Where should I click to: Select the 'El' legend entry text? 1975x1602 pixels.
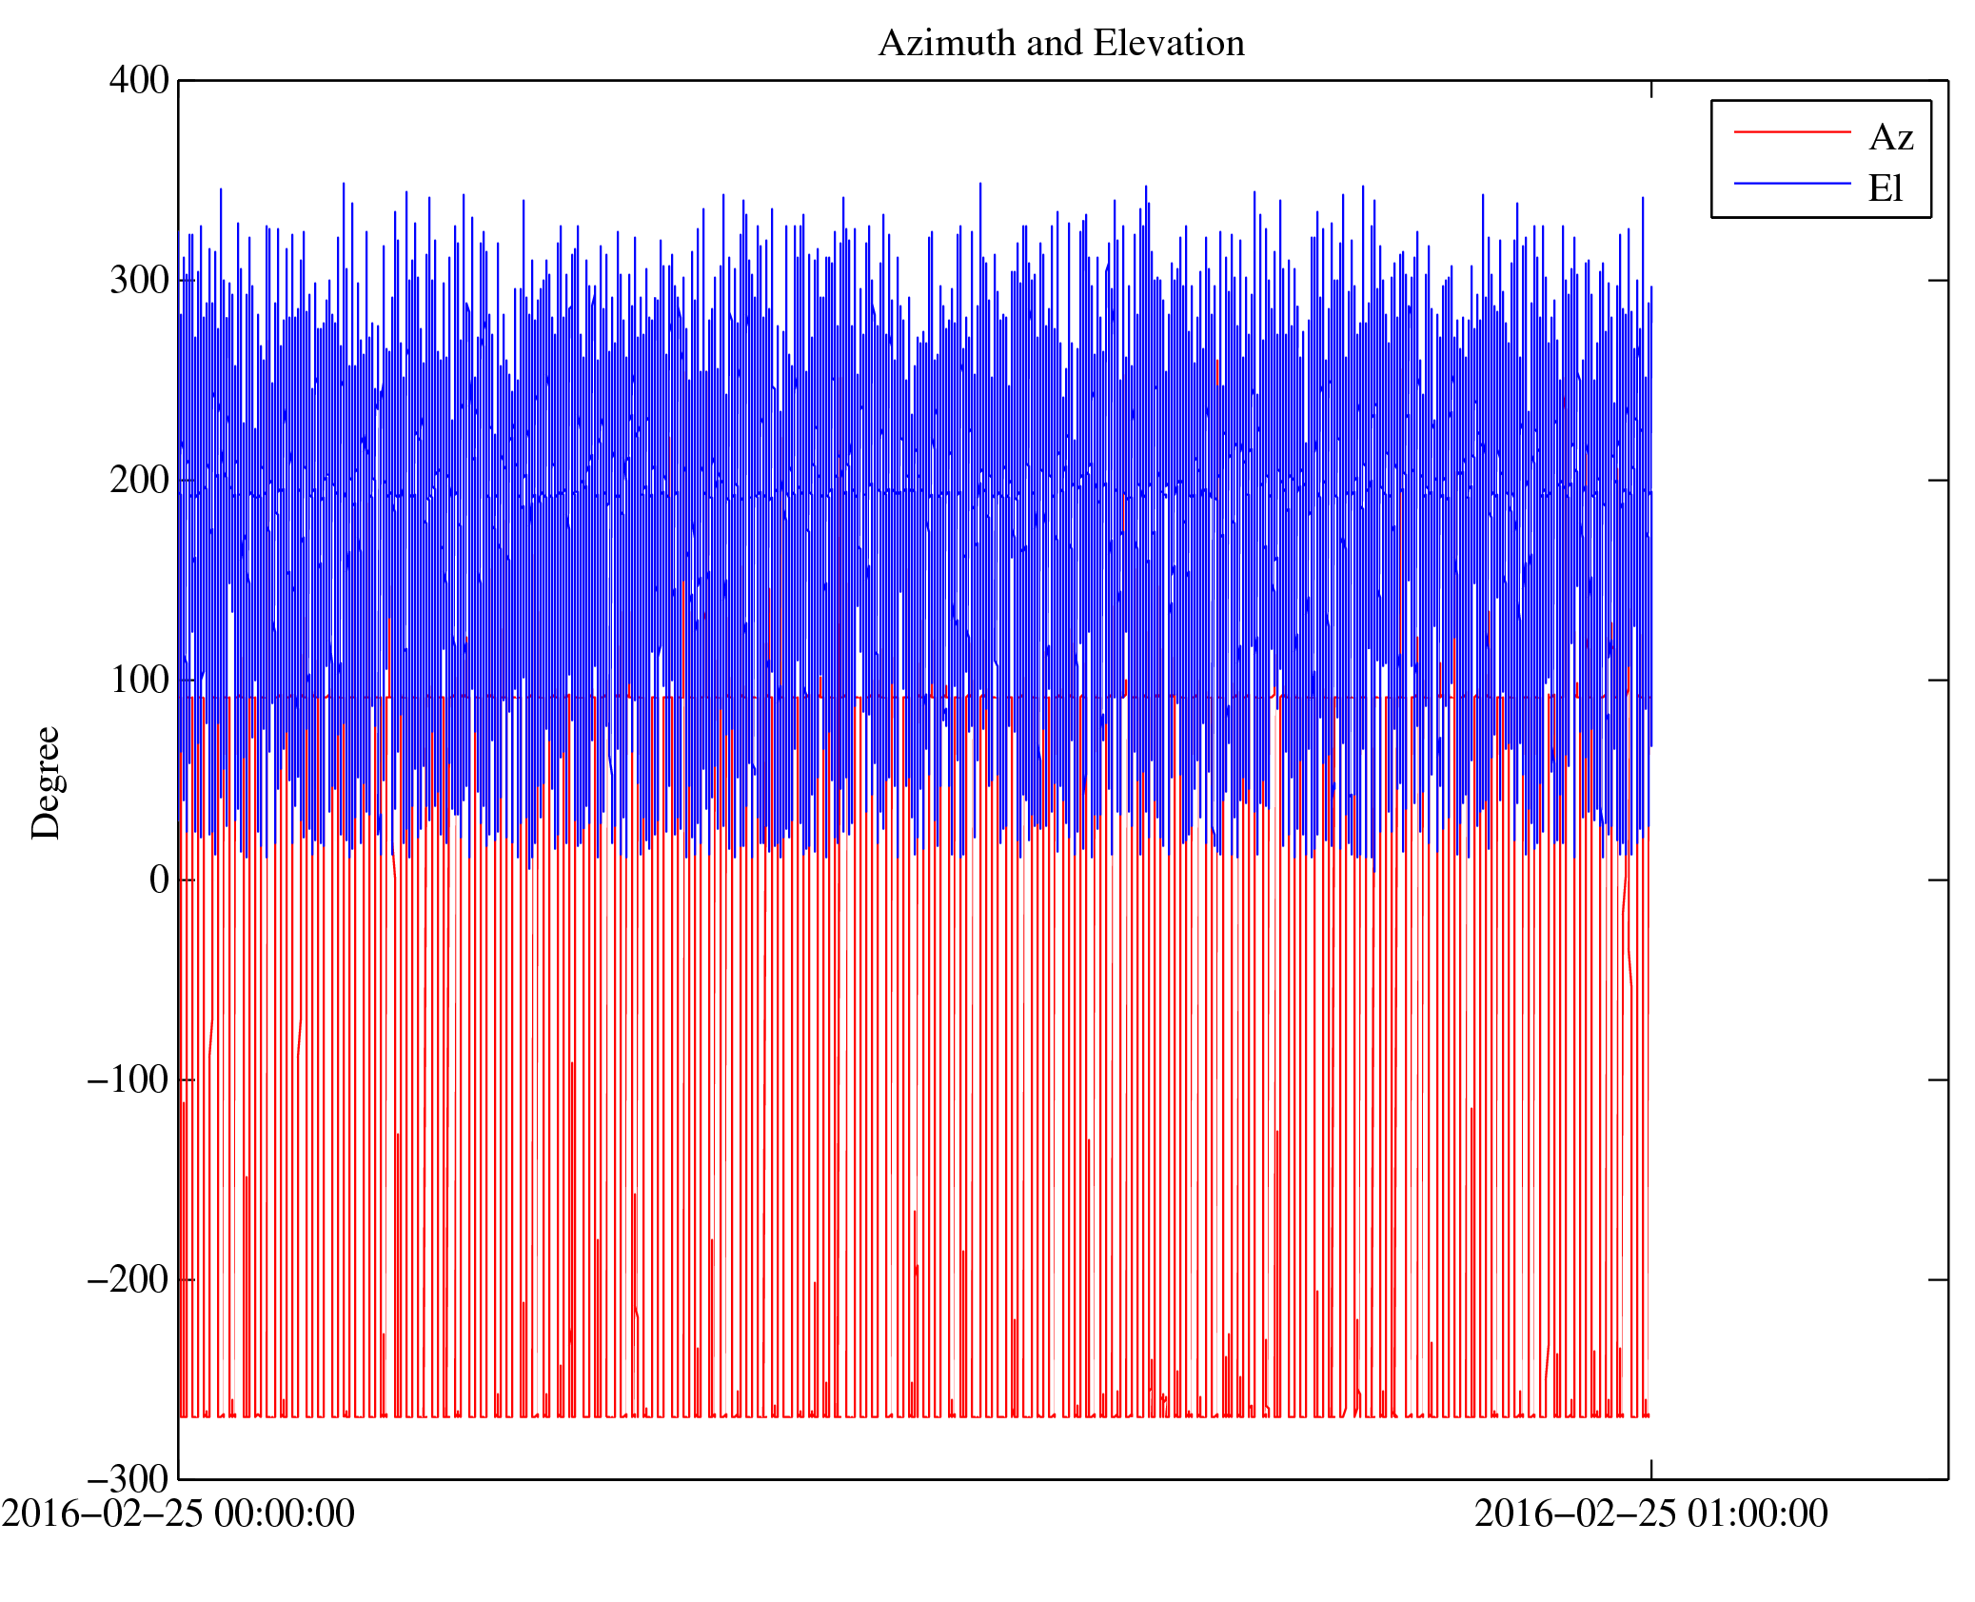pyautogui.click(x=1885, y=188)
